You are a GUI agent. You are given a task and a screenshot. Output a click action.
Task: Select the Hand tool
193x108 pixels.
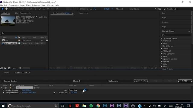[x=6, y=9]
